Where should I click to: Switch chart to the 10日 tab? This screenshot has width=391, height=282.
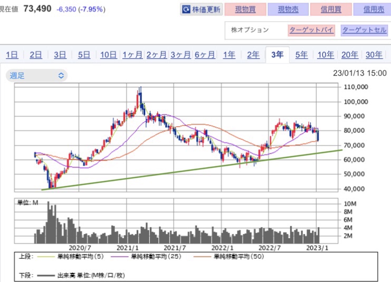point(109,55)
